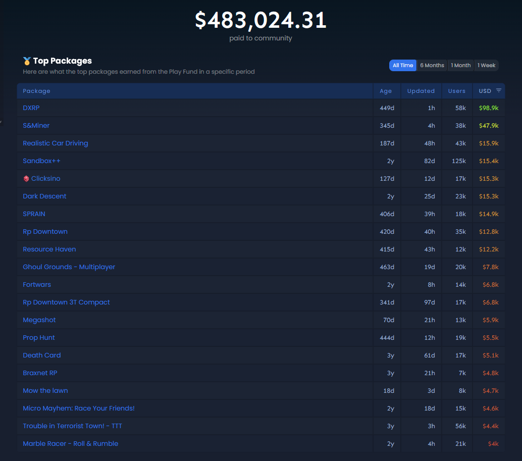Click the 8h updated value for Fortwars
Image resolution: width=522 pixels, height=461 pixels.
pos(431,284)
